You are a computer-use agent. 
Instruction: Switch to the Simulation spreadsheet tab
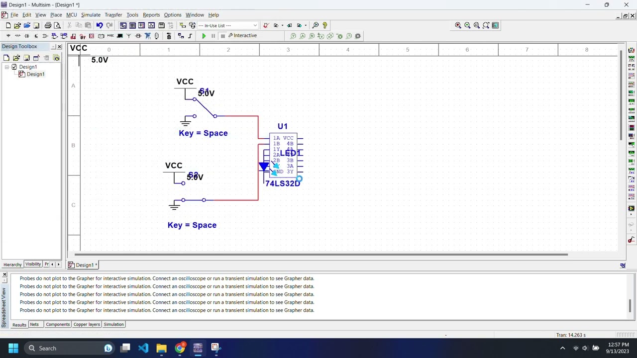(113, 324)
